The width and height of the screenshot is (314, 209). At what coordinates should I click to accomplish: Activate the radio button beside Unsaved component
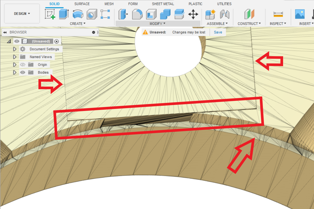(57, 41)
